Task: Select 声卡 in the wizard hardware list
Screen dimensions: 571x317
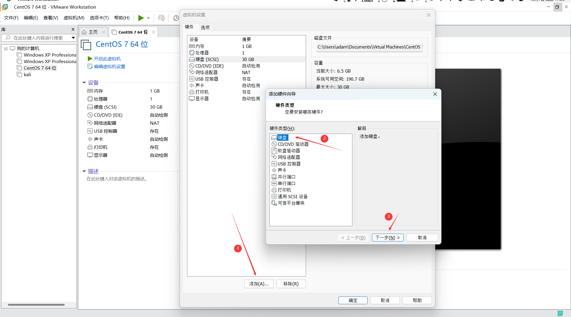Action: click(x=279, y=170)
